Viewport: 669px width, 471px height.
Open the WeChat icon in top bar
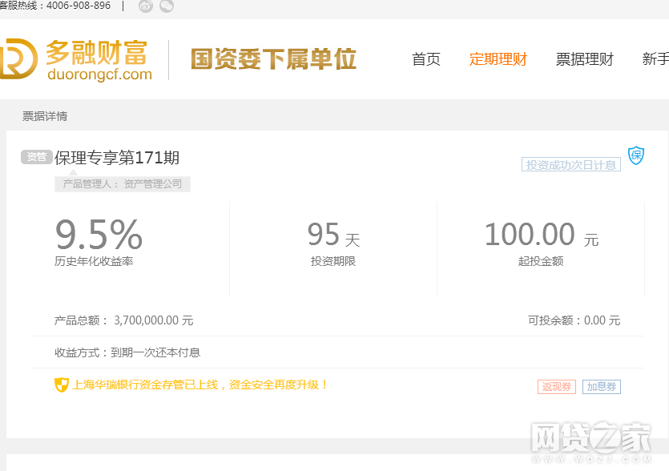(167, 6)
